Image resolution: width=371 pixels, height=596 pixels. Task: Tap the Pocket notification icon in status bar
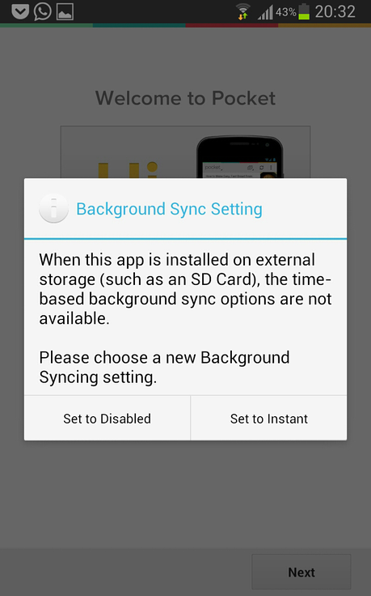tap(20, 11)
